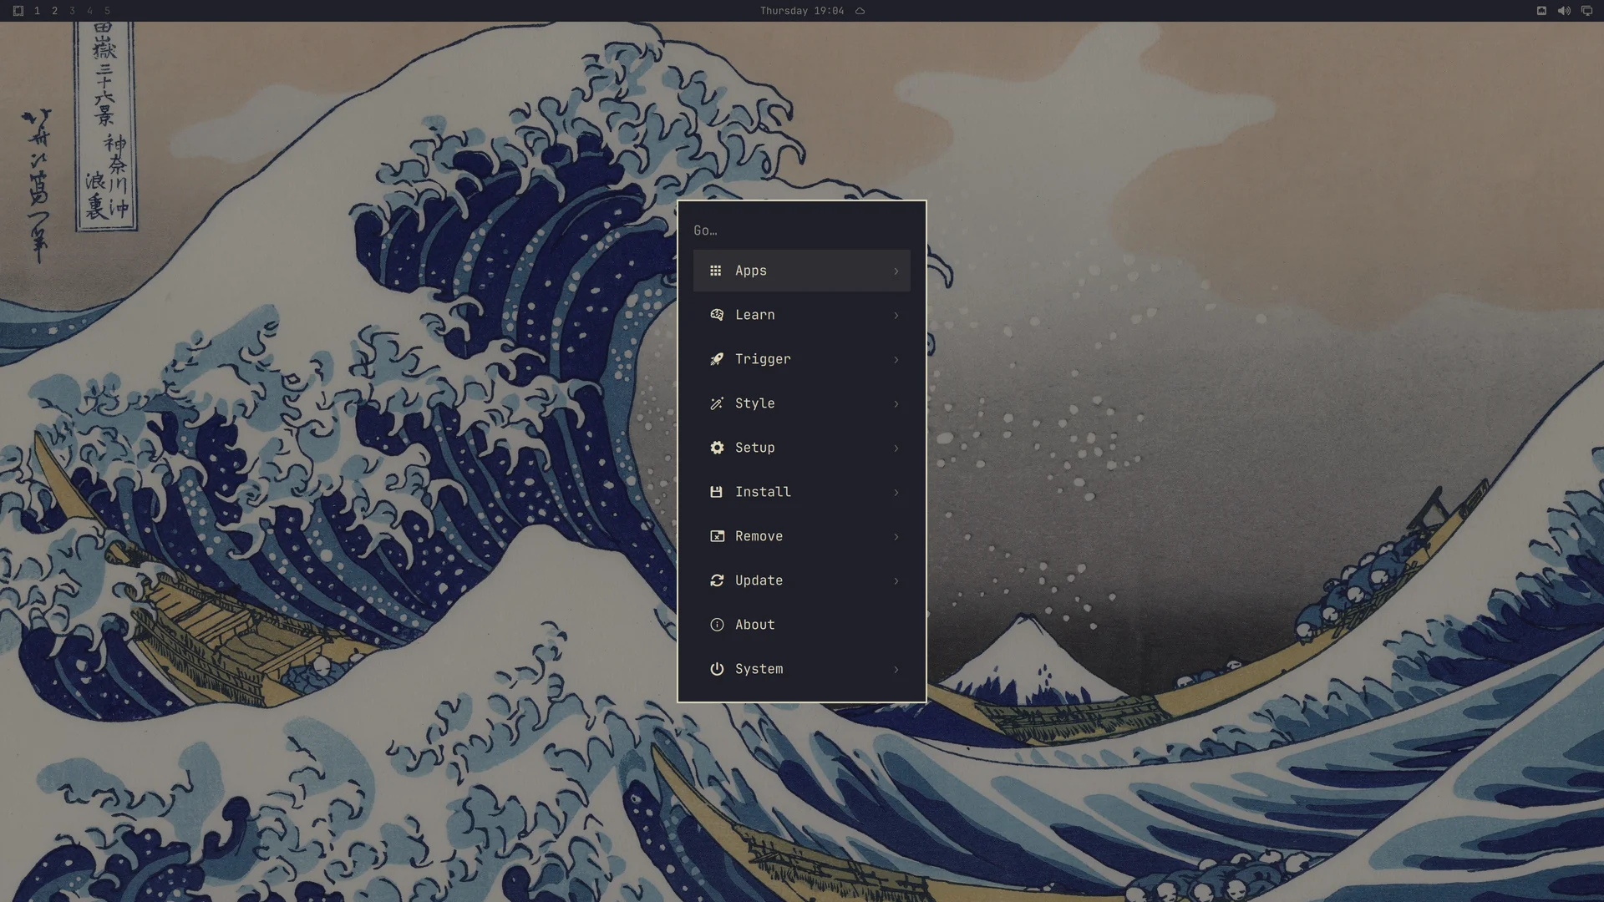Expand the Apps submenu chevron
Screen dimensions: 1604x902
coord(896,271)
